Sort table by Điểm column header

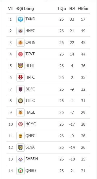[x=83, y=9]
